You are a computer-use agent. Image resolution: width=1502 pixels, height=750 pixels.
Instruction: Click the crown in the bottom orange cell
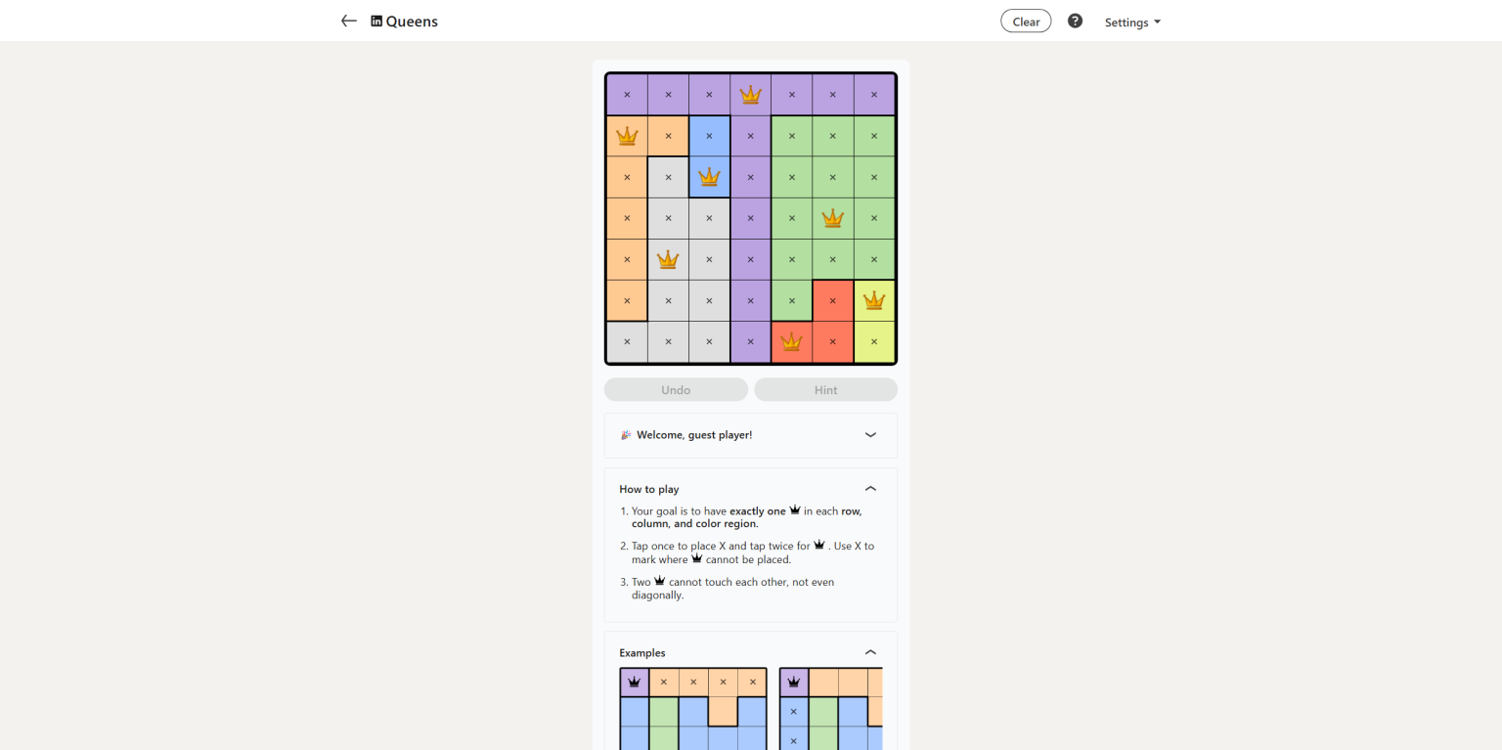coord(791,341)
